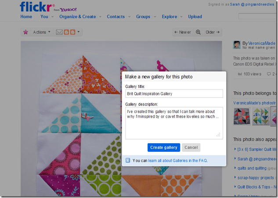Screen dimensions: 278x198
Task: Open the Actions dropdown menu
Action: [x=42, y=32]
